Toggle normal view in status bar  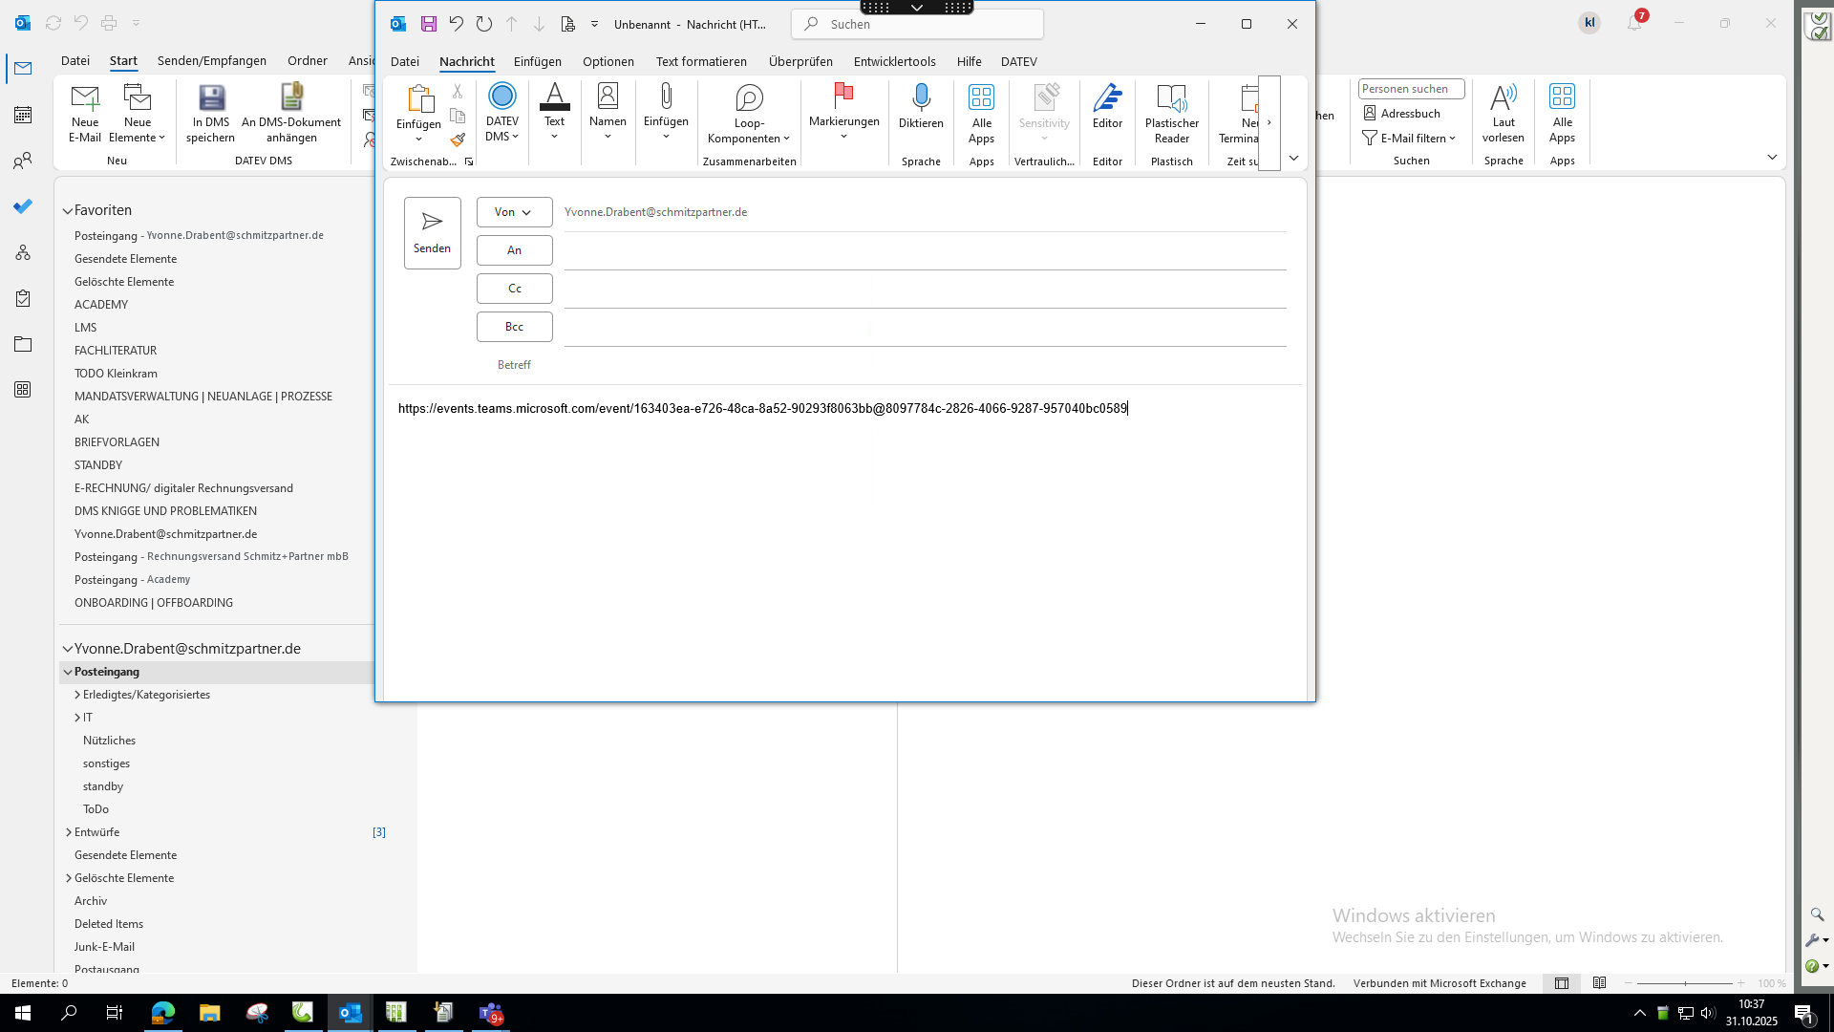pyautogui.click(x=1562, y=983)
